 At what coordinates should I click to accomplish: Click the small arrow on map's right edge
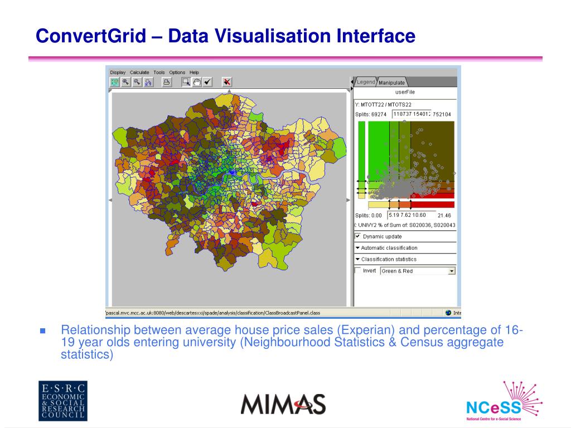pyautogui.click(x=348, y=200)
